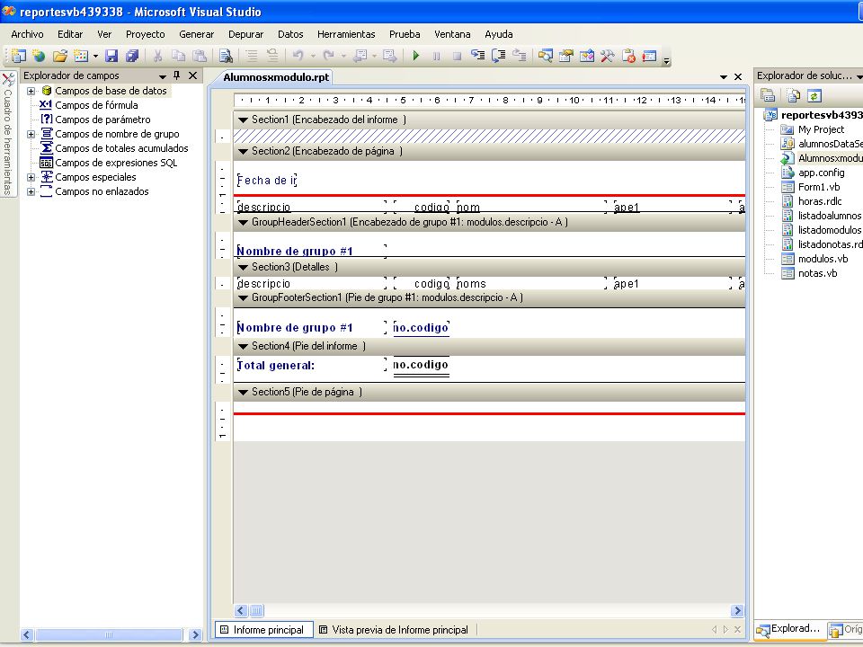Open the Solution Explorer toolbar icon
The image size is (863, 647).
pos(546,56)
